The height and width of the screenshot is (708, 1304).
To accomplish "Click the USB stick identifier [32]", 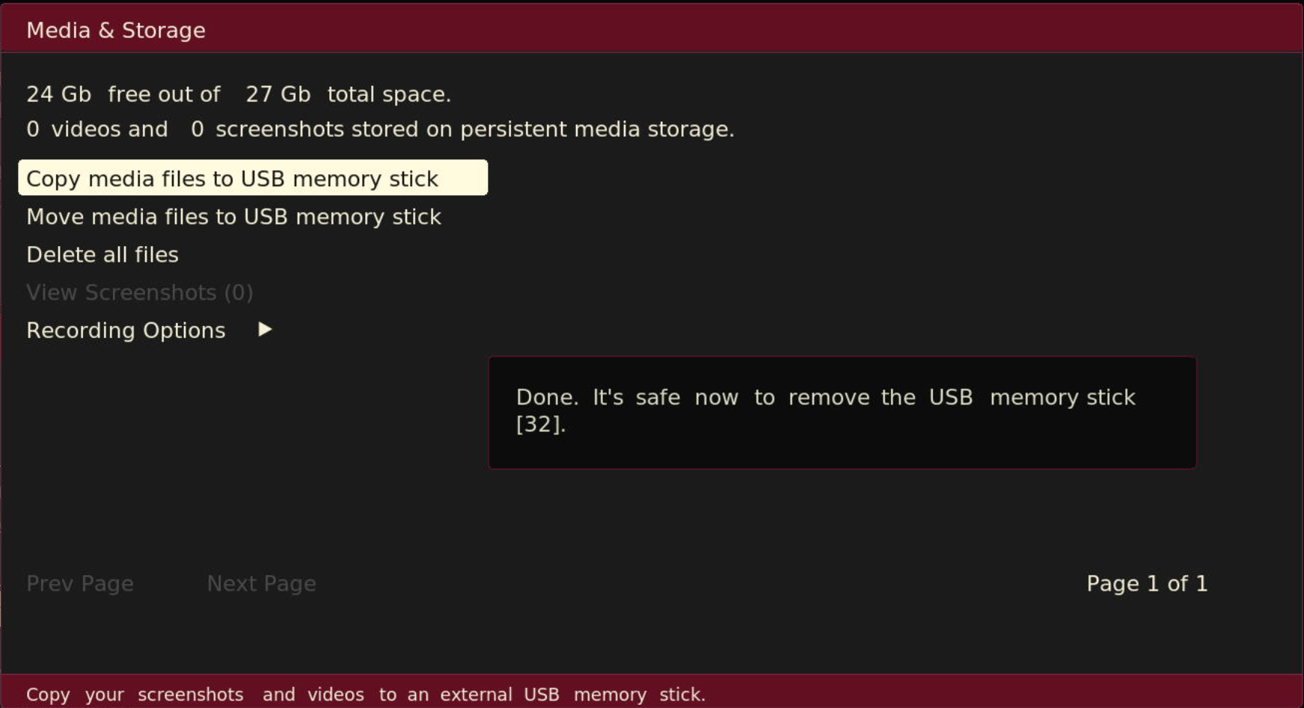I will click(x=540, y=425).
